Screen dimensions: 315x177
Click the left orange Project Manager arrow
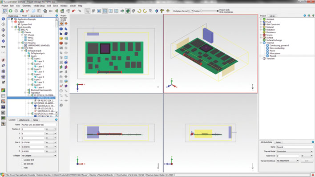click(61, 24)
